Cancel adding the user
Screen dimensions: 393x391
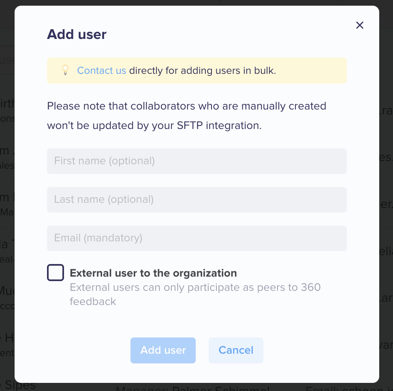(x=236, y=350)
